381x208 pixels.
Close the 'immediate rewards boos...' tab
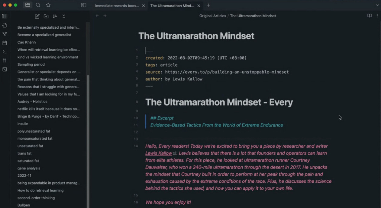[143, 5]
